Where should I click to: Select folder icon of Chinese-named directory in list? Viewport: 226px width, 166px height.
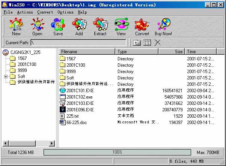click(62, 84)
